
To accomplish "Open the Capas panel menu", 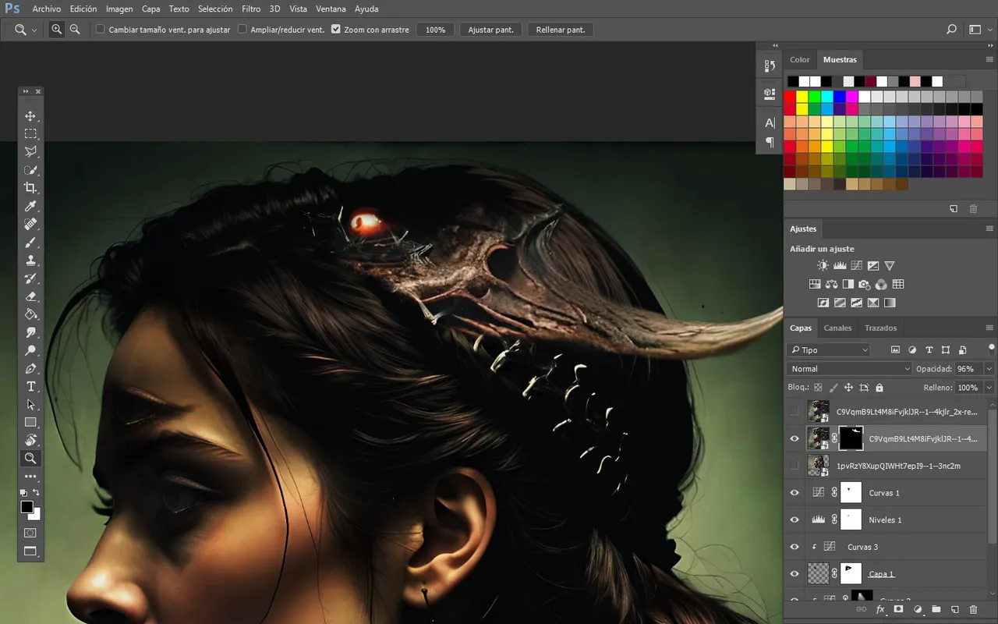I will click(x=989, y=328).
